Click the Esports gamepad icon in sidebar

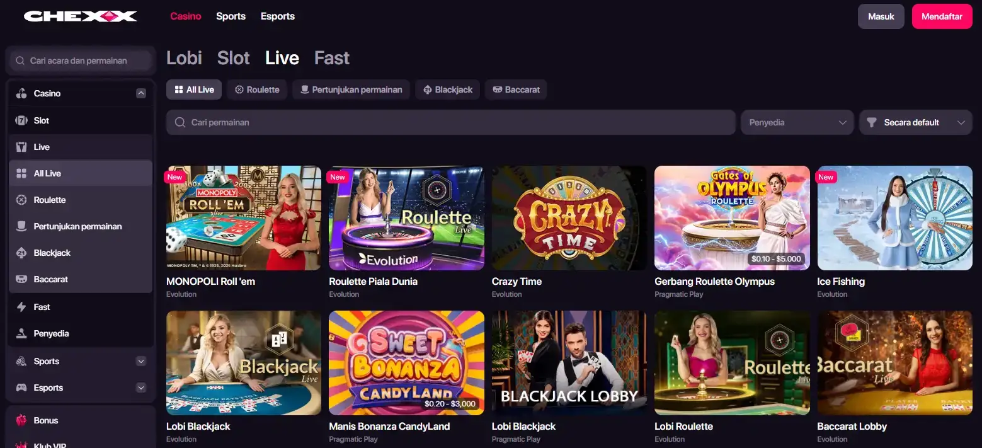click(x=21, y=388)
